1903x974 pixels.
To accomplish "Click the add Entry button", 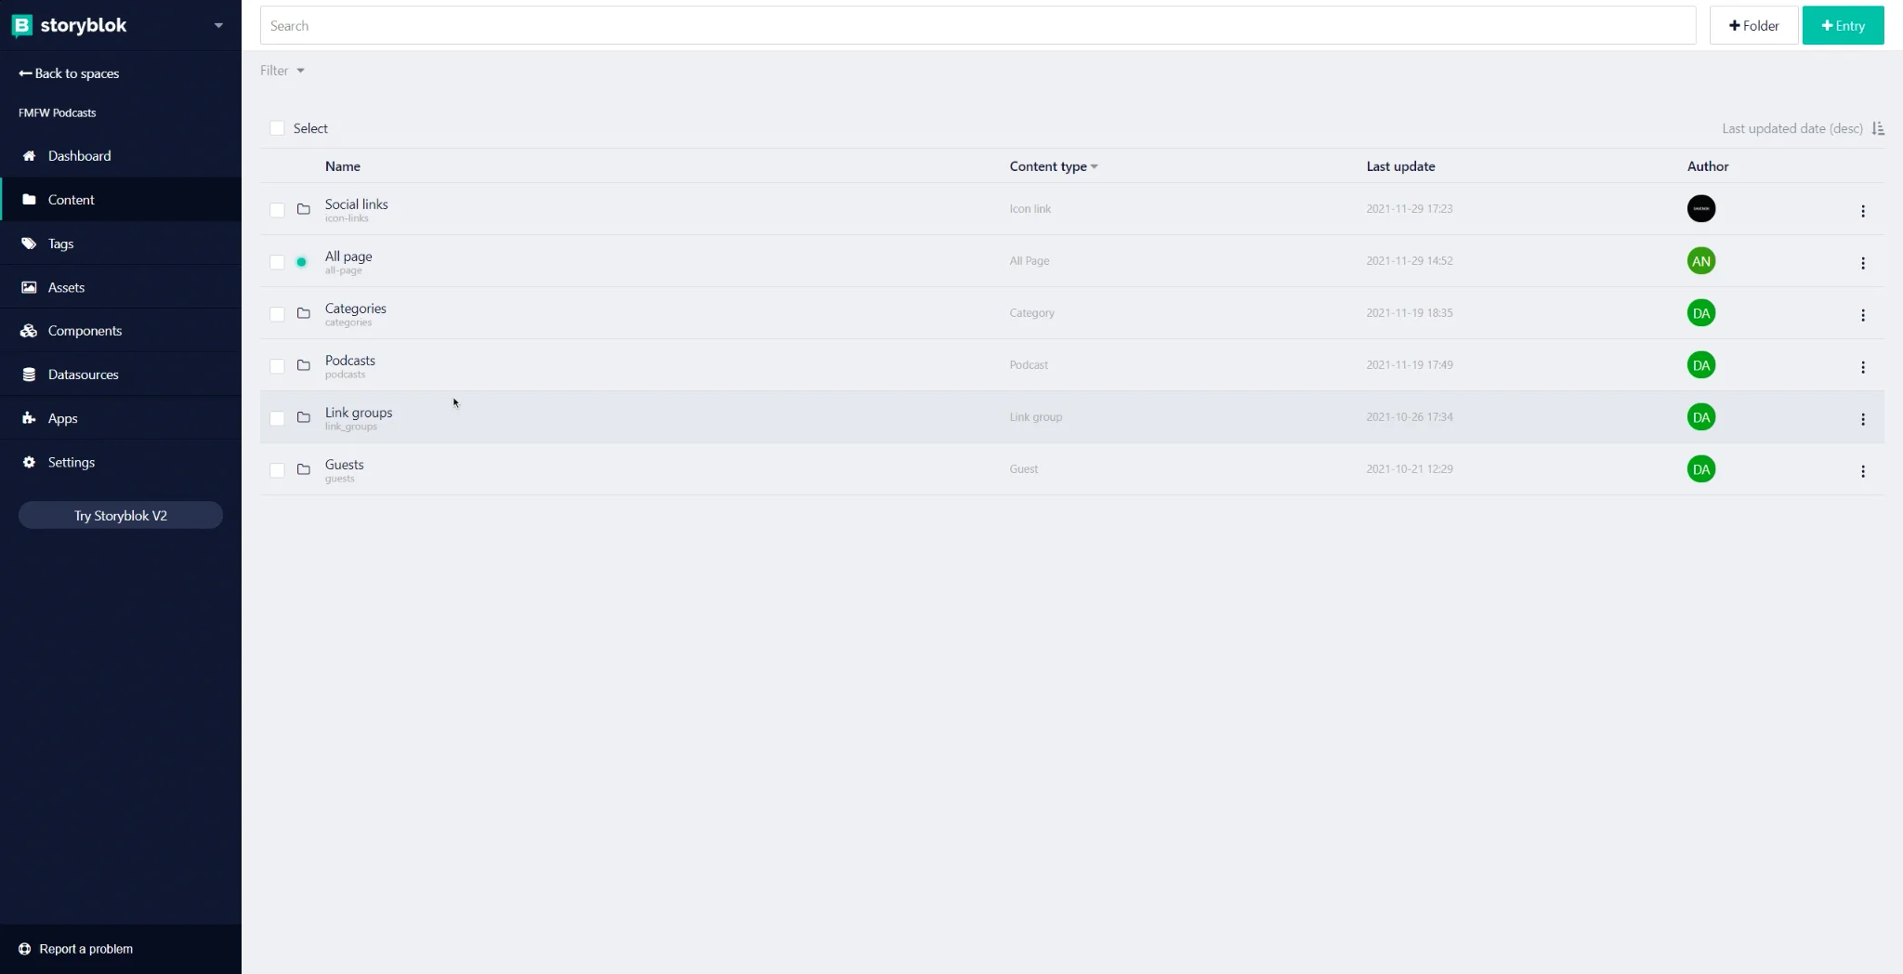I will [1843, 25].
